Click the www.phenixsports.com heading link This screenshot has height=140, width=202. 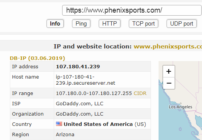tap(168, 47)
